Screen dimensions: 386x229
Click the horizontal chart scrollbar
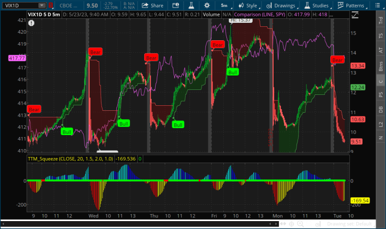pyautogui.click(x=140, y=224)
